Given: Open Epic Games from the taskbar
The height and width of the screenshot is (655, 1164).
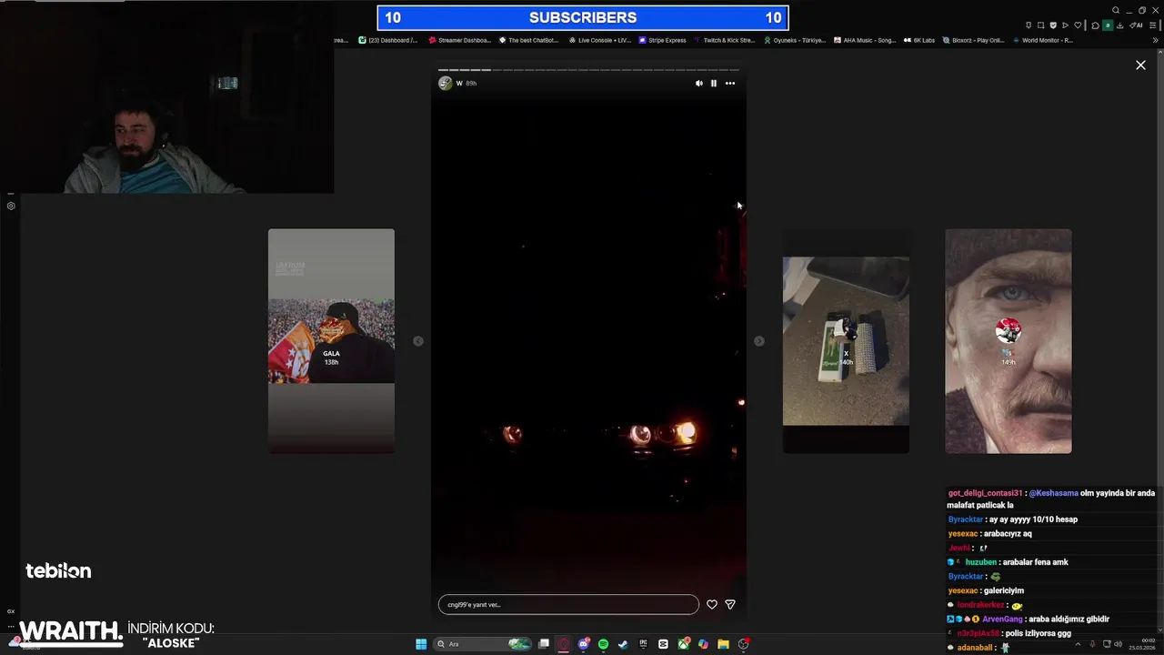Looking at the screenshot, I should 643,644.
